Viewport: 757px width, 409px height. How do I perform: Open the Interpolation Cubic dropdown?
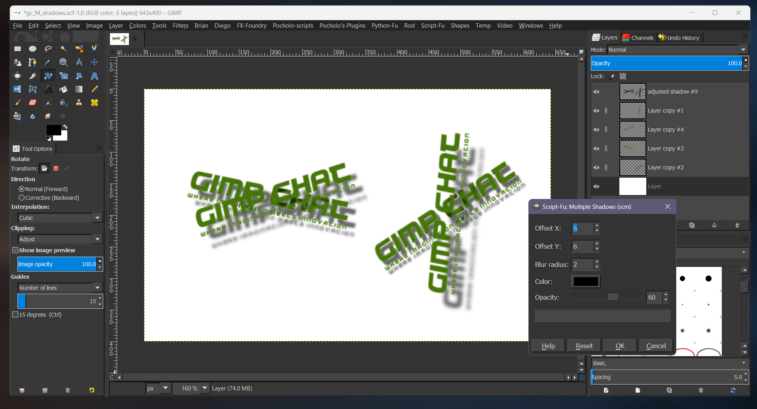60,218
